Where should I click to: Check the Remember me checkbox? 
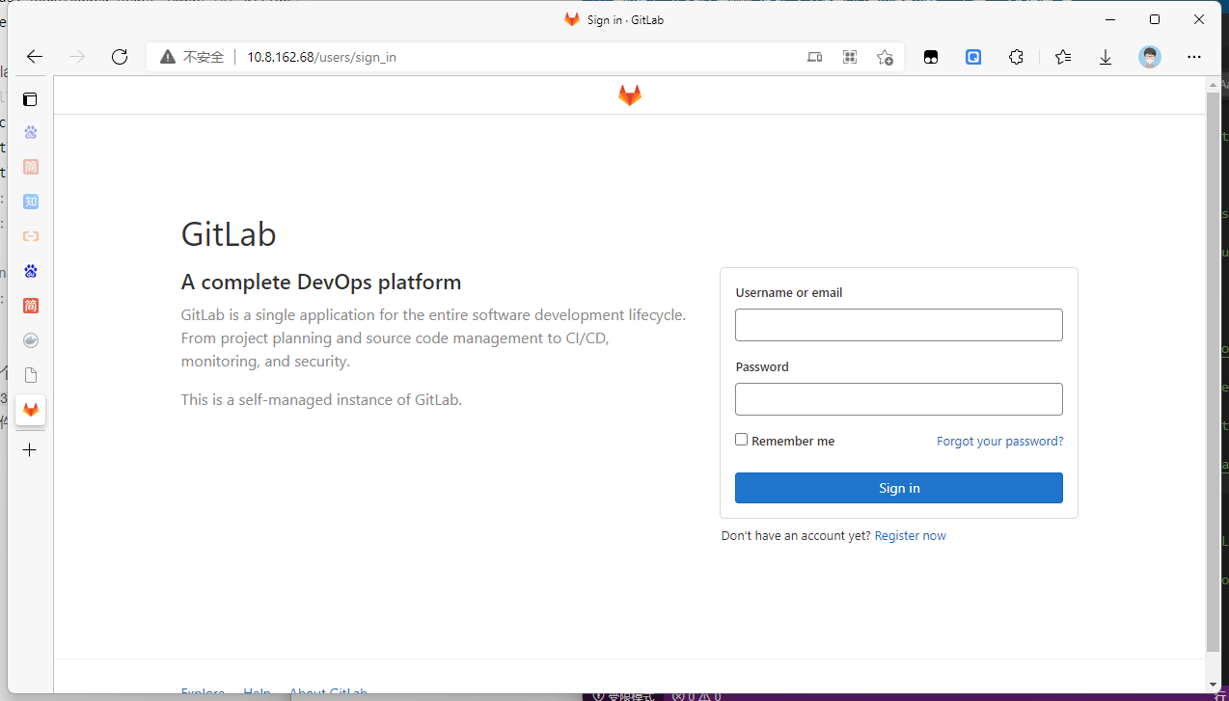(742, 440)
